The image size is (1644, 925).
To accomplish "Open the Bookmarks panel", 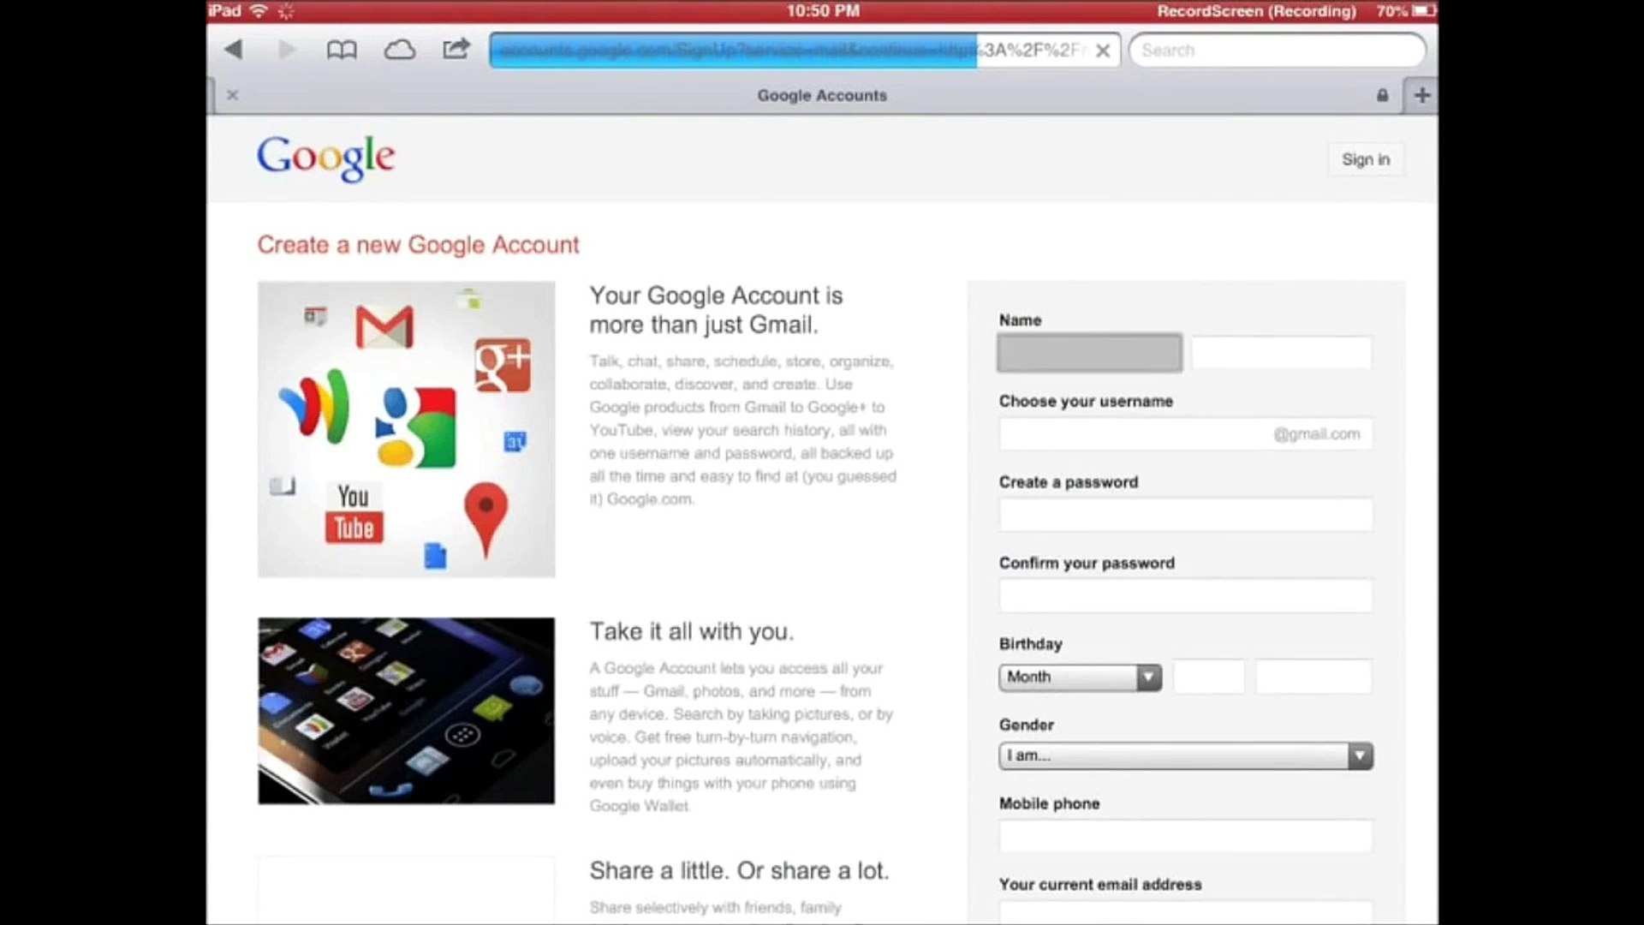I will (342, 50).
